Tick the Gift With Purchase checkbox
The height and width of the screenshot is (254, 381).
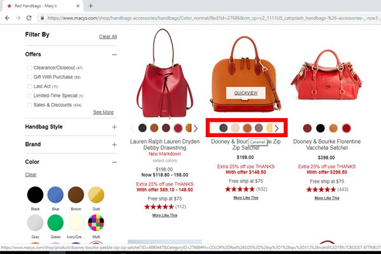click(29, 77)
